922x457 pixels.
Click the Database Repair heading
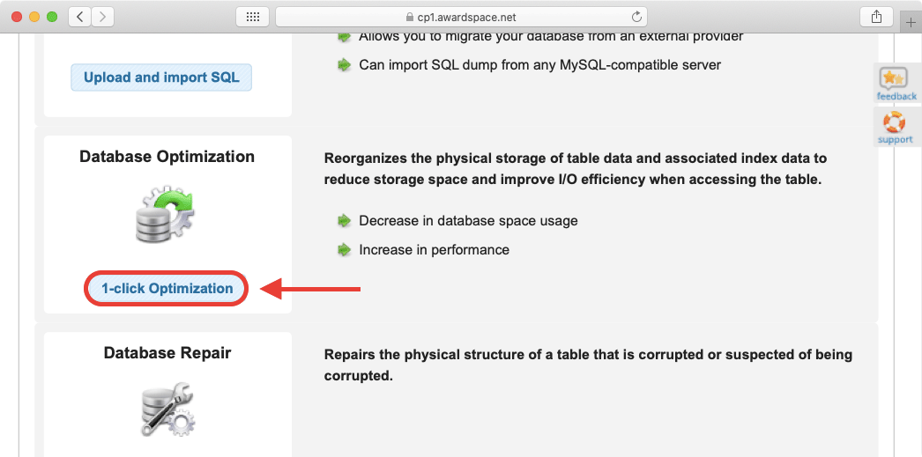click(167, 353)
